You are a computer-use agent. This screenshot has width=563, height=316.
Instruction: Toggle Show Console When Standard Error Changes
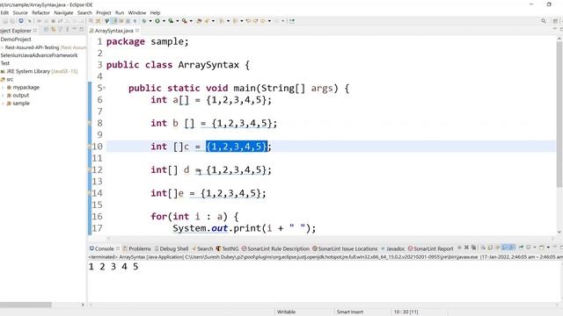tap(512, 248)
